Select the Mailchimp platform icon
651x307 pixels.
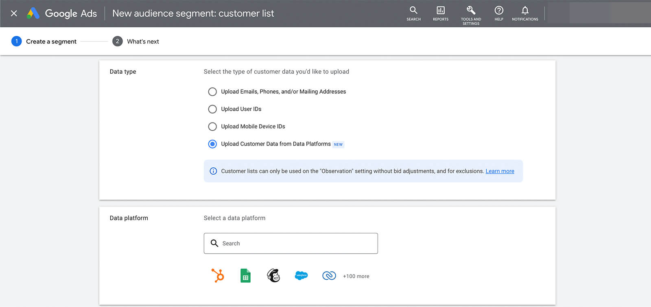pyautogui.click(x=273, y=276)
